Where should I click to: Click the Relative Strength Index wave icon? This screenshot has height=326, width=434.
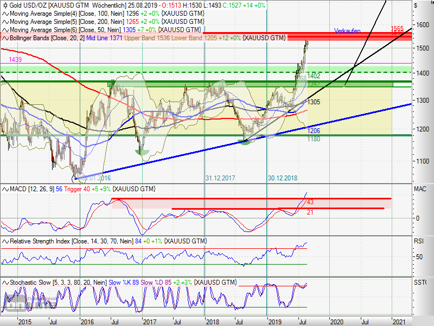[5, 241]
